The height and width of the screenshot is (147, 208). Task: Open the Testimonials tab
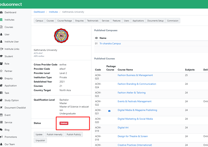[x=93, y=21]
